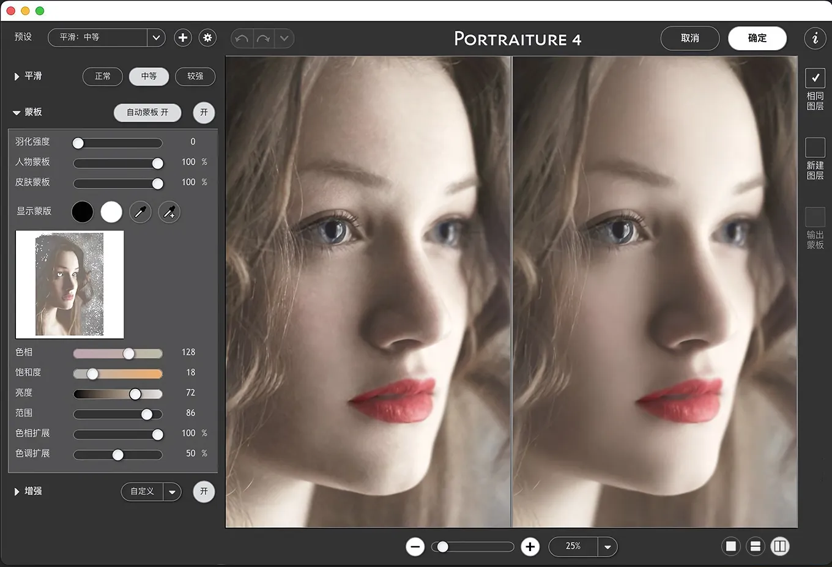The width and height of the screenshot is (832, 567).
Task: Click the 取消 button
Action: tap(689, 39)
